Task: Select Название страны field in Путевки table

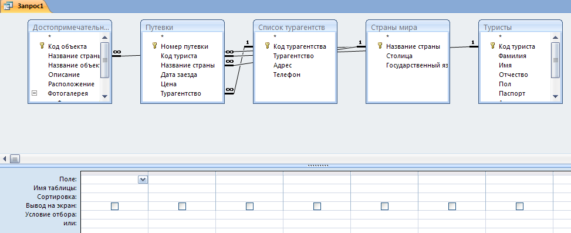Action: (188, 66)
